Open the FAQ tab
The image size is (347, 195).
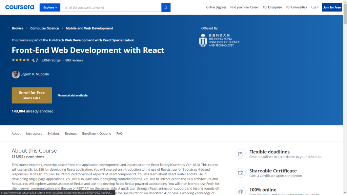(x=119, y=133)
